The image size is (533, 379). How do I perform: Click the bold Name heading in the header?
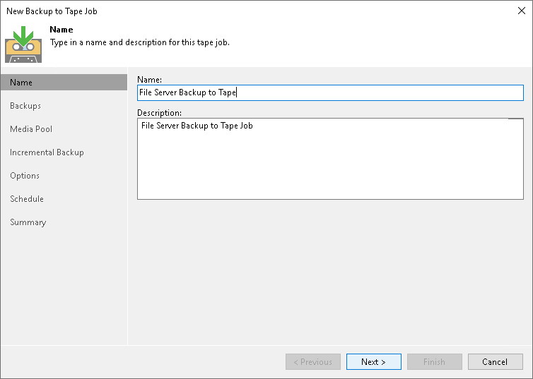pos(61,30)
